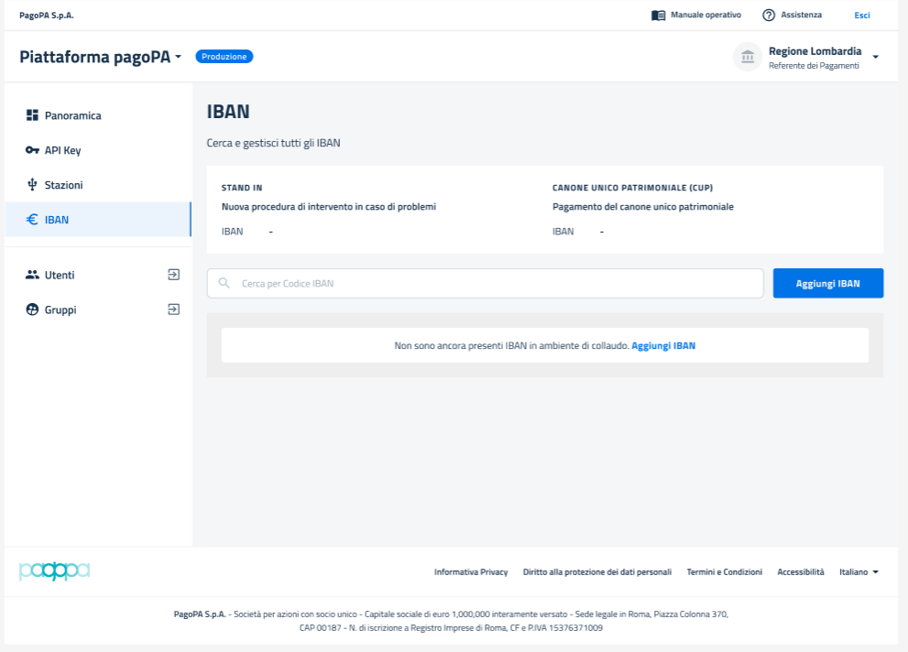Focus the Cerca per Codice IBAN field

(495, 284)
